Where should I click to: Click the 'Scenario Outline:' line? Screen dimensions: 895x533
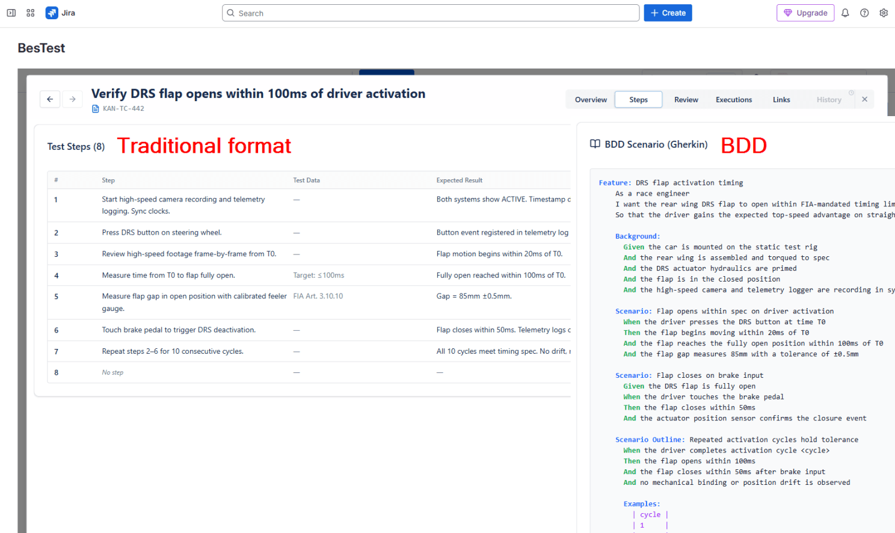click(737, 440)
